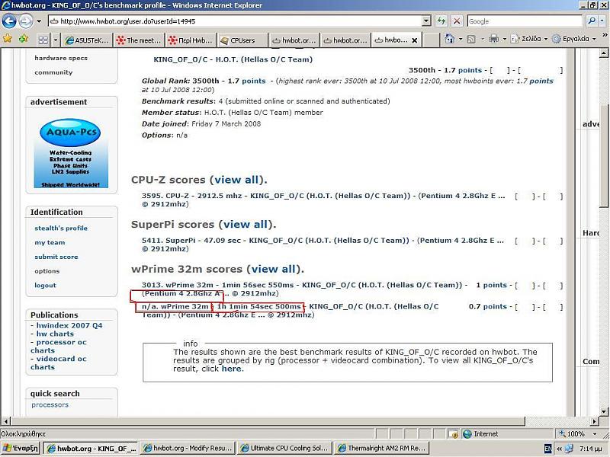Open the hardware specs sidebar link
610x457 pixels.
[x=61, y=58]
